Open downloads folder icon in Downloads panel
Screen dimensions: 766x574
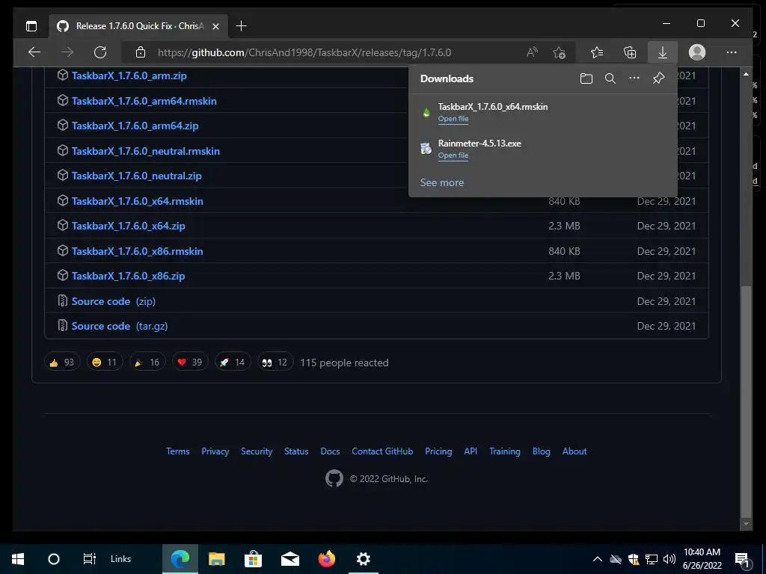[x=586, y=78]
